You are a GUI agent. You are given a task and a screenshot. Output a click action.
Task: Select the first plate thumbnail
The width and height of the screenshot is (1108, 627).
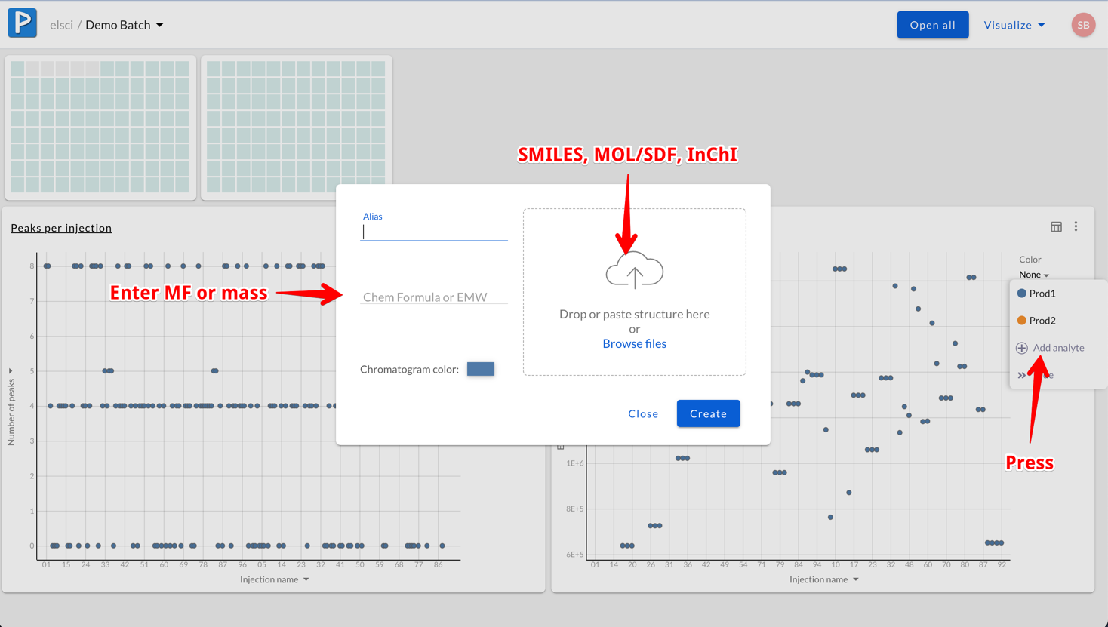(x=100, y=128)
